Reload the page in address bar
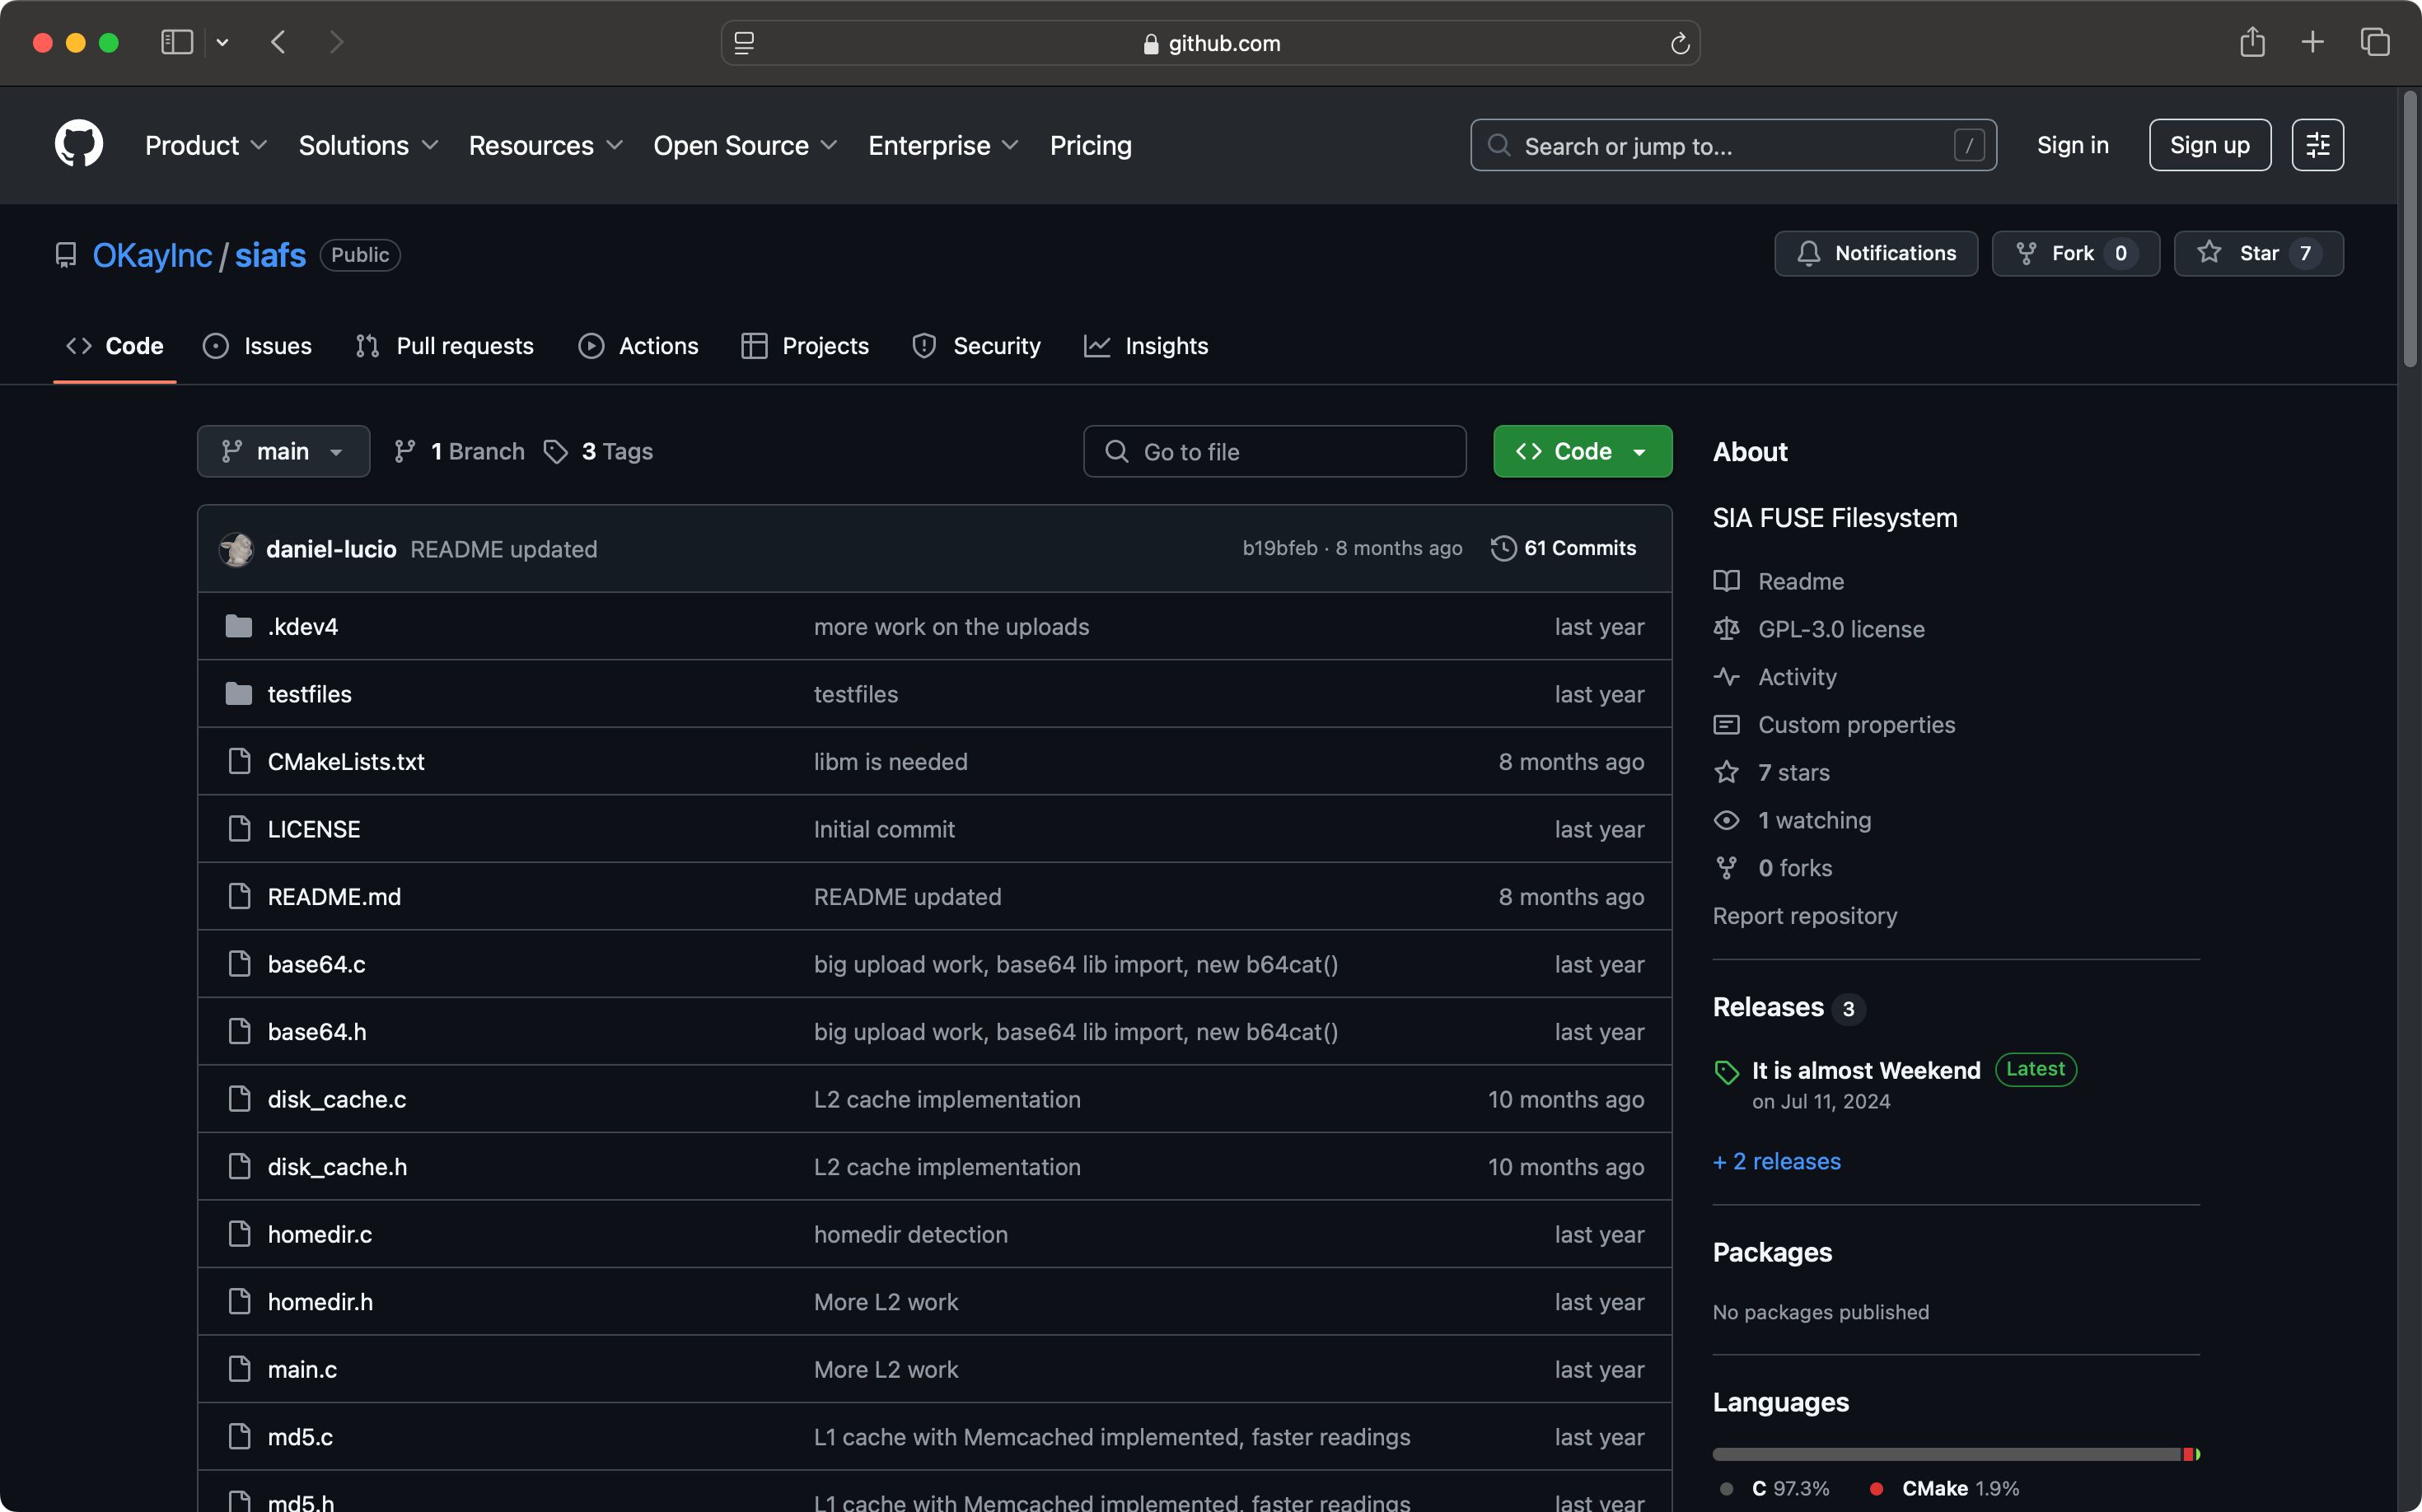 click(x=1680, y=43)
